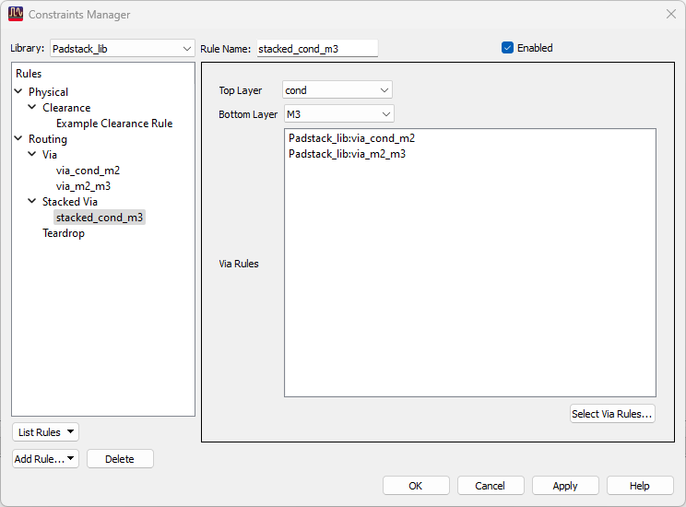This screenshot has height=507, width=686.
Task: Select the via_cond_m2 rule
Action: point(88,171)
